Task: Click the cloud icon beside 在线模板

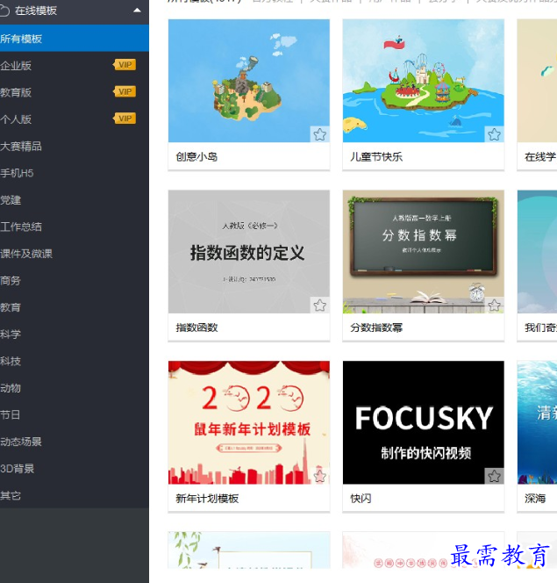Action: coord(4,11)
